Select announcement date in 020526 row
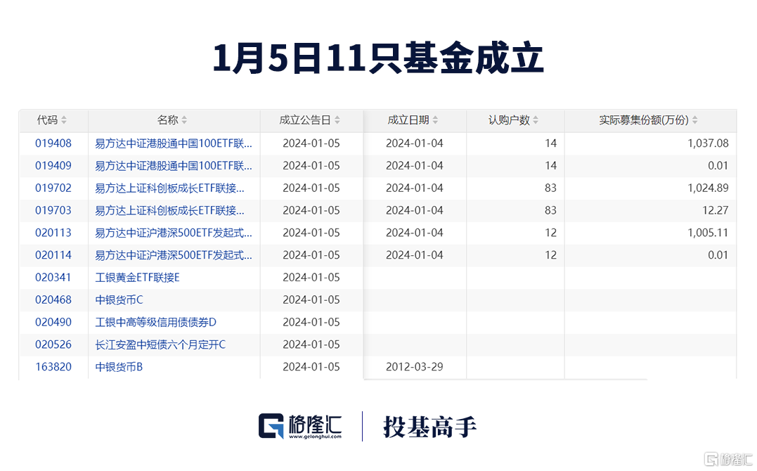 point(311,344)
